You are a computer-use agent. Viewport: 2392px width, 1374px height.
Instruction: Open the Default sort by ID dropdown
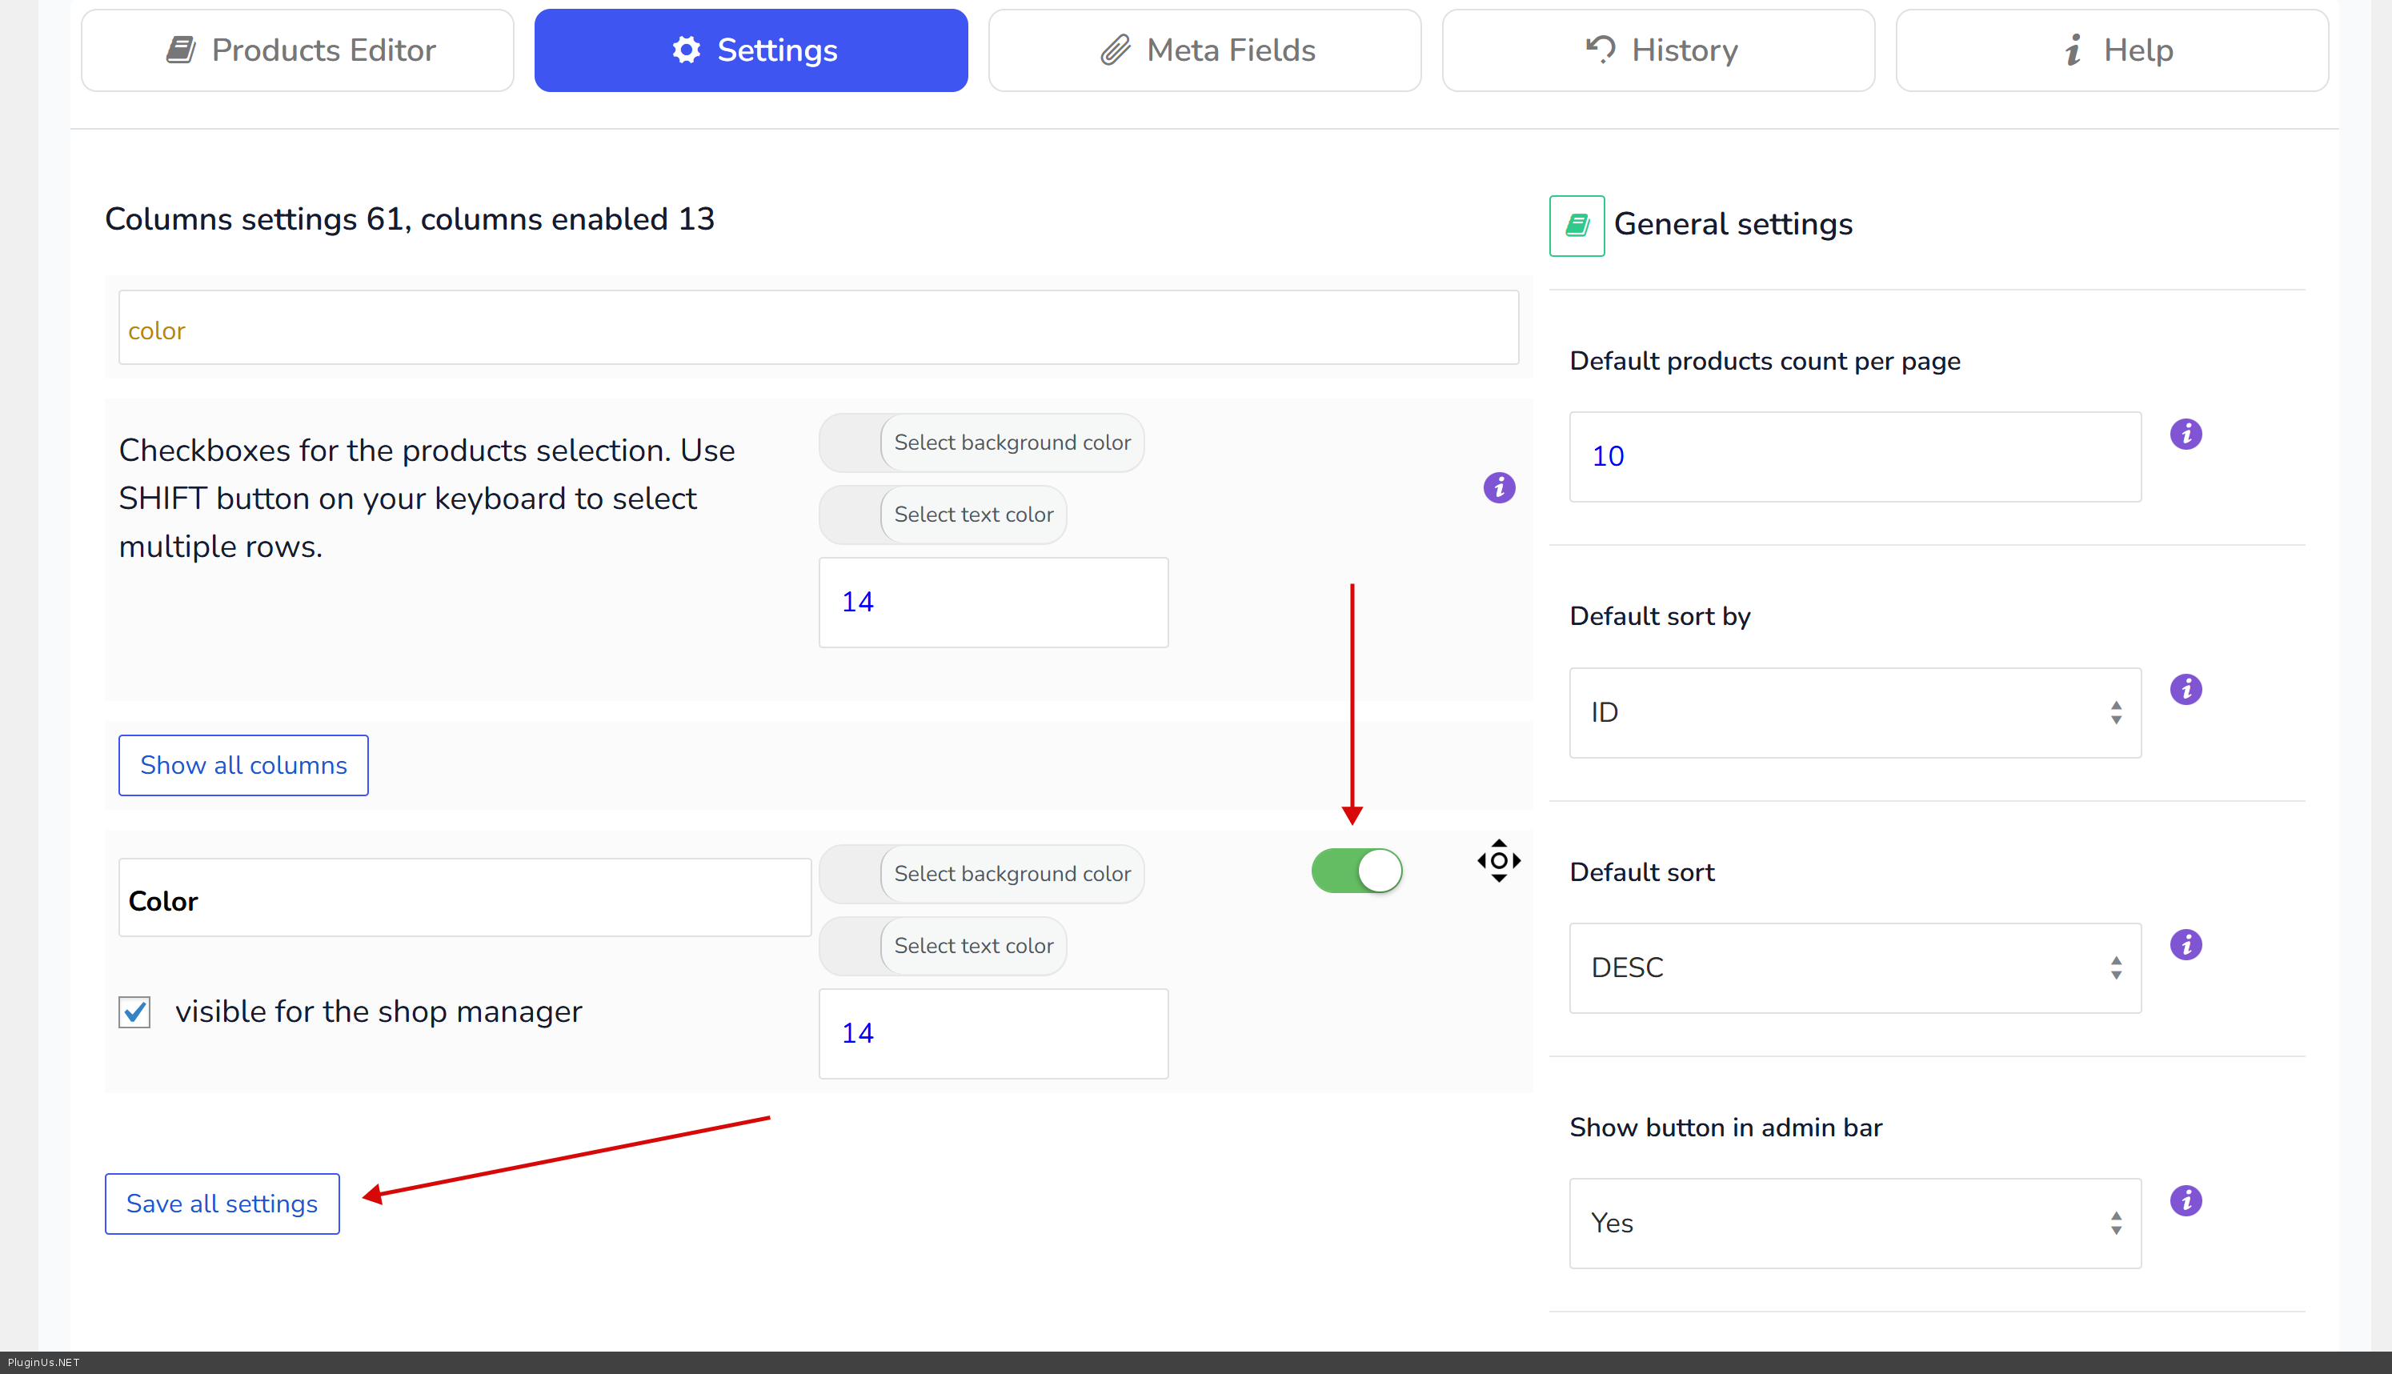(x=1854, y=712)
